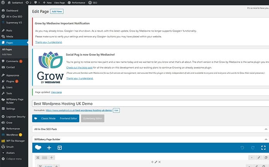Dismiss Google+ notice via Thank you link
This screenshot has height=167, width=269.
(49, 42)
